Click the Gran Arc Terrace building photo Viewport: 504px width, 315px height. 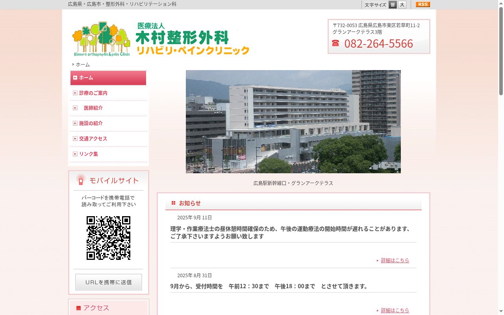coord(293,122)
